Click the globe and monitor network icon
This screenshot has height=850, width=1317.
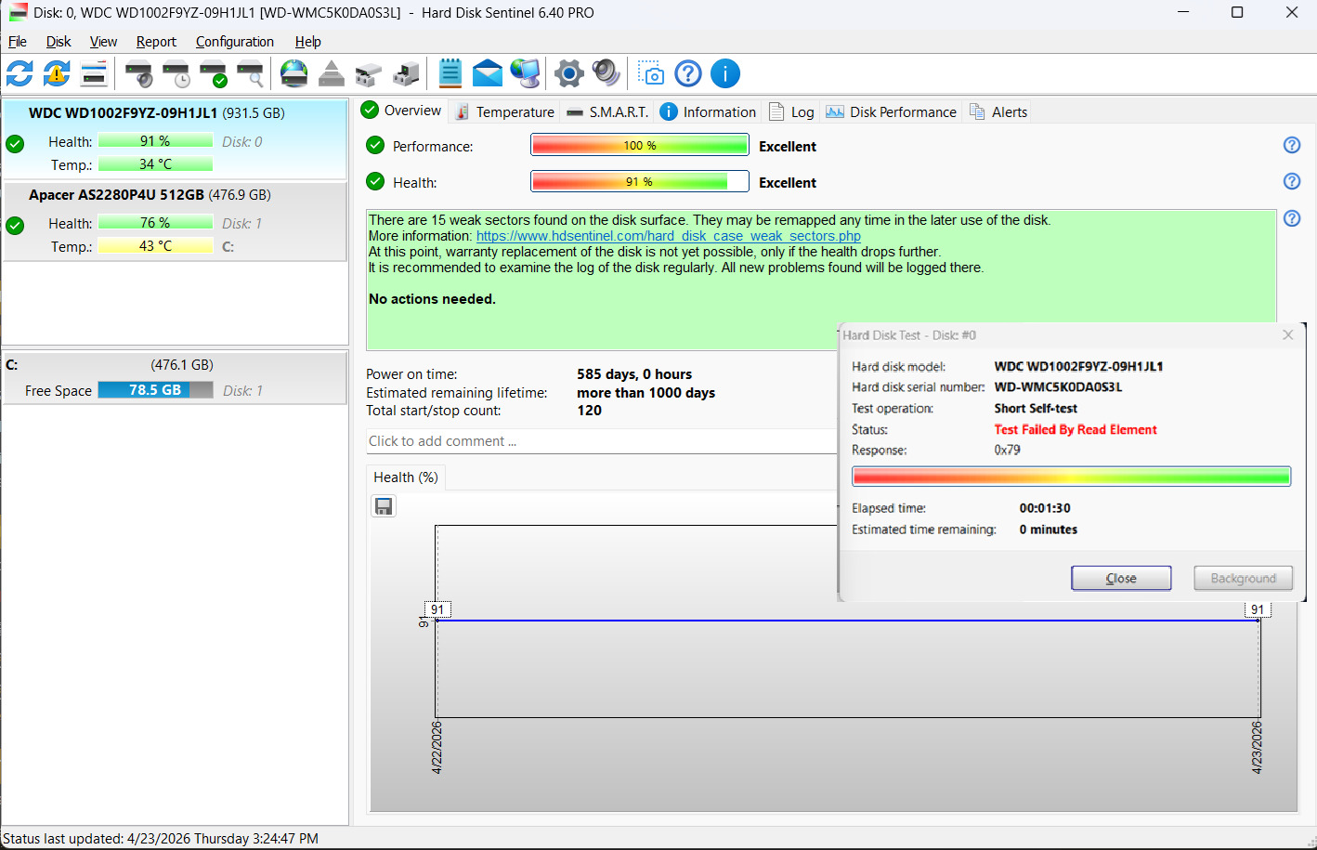point(525,73)
